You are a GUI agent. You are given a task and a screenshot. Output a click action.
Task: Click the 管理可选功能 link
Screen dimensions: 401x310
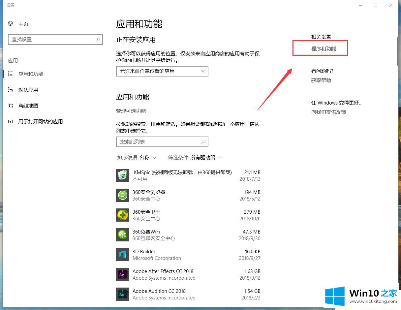click(x=131, y=111)
